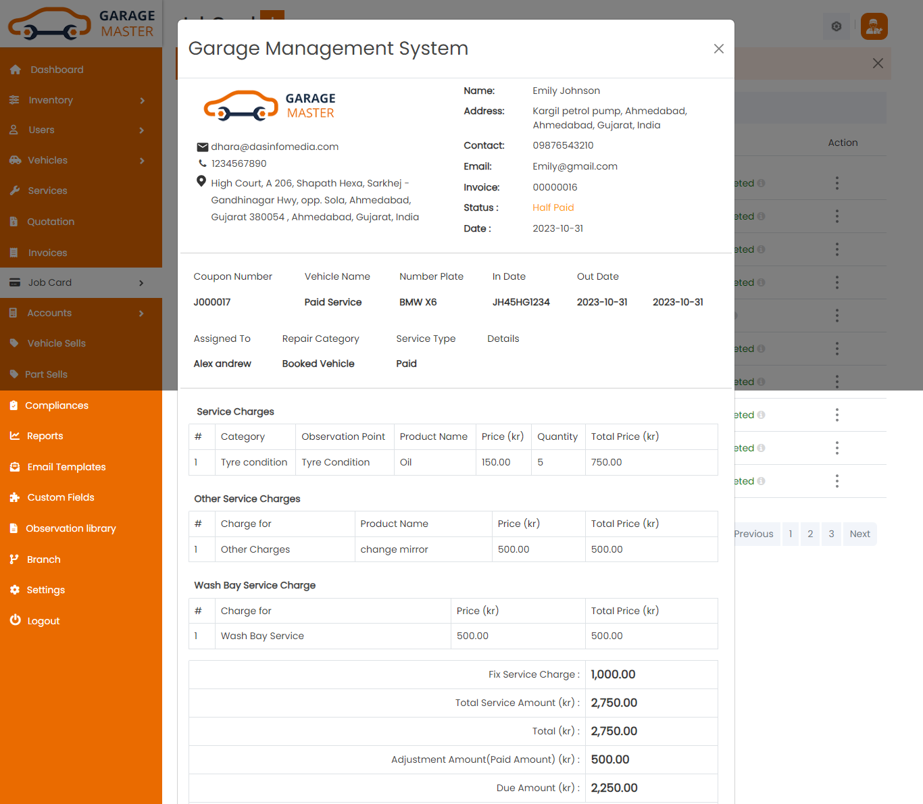Click the Vehicles icon in sidebar
923x804 pixels.
point(15,160)
